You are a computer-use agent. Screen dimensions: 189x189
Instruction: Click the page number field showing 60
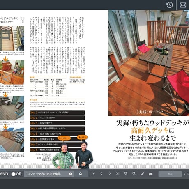170,174
